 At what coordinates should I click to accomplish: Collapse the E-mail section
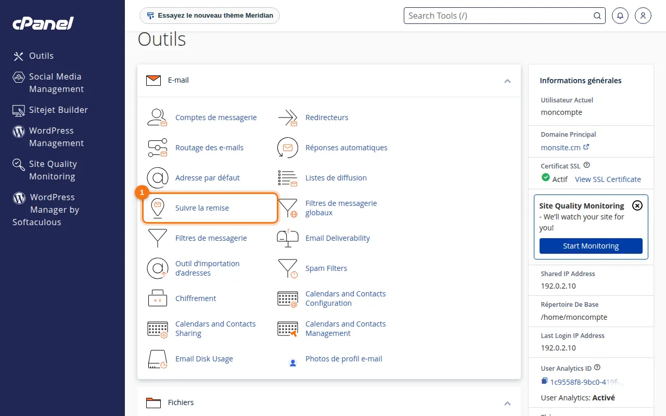[x=507, y=81]
